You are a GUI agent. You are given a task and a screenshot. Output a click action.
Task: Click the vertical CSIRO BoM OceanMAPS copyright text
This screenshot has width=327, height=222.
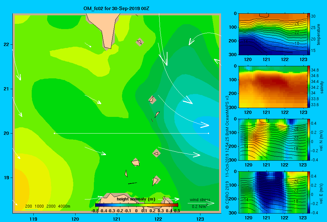(x=227, y=152)
